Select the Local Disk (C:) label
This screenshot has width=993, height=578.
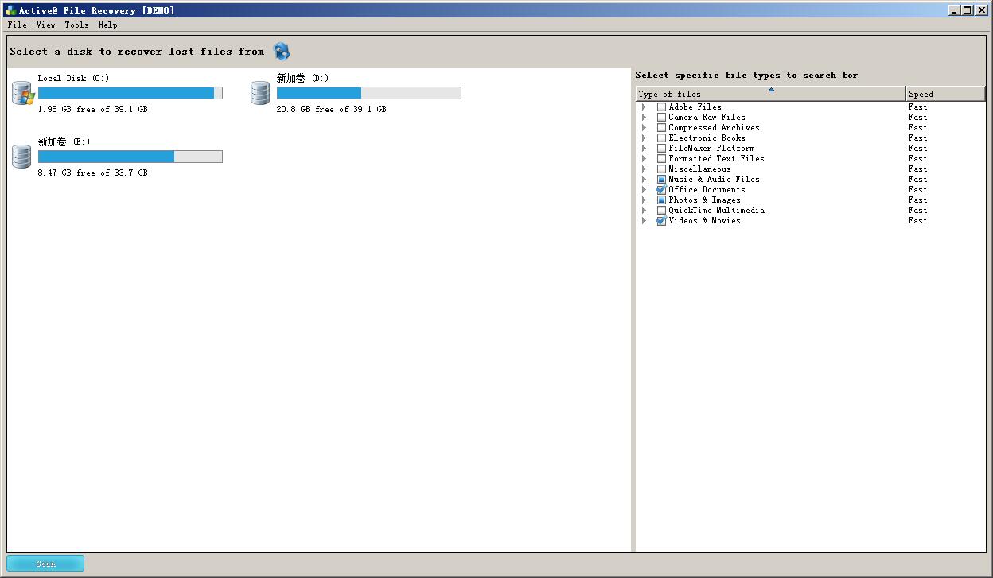click(x=73, y=78)
